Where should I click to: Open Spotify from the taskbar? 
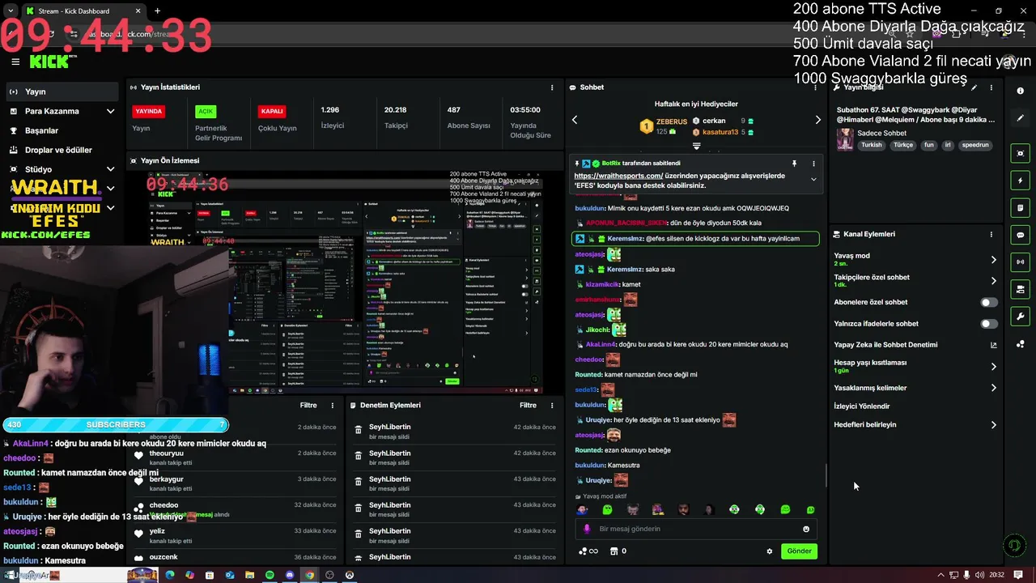pos(270,575)
